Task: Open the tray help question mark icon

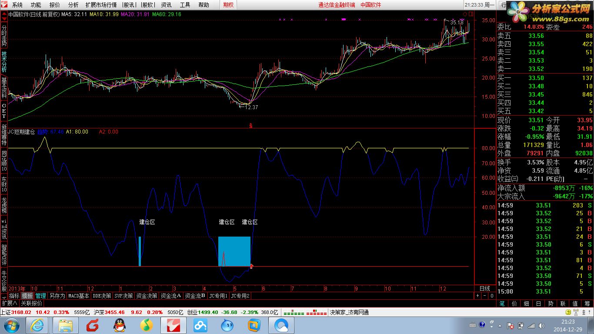Action: point(482,325)
